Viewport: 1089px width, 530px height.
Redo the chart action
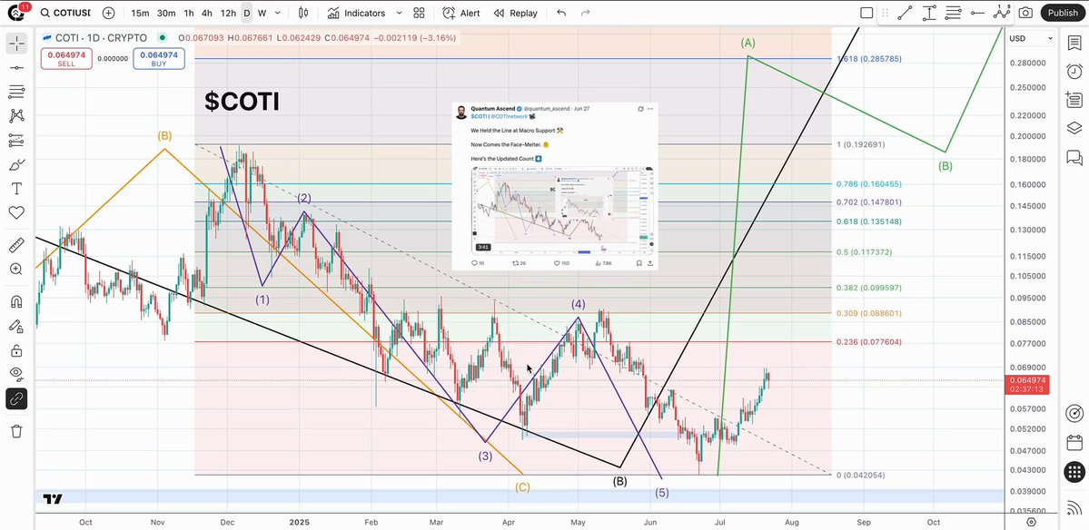[x=586, y=13]
